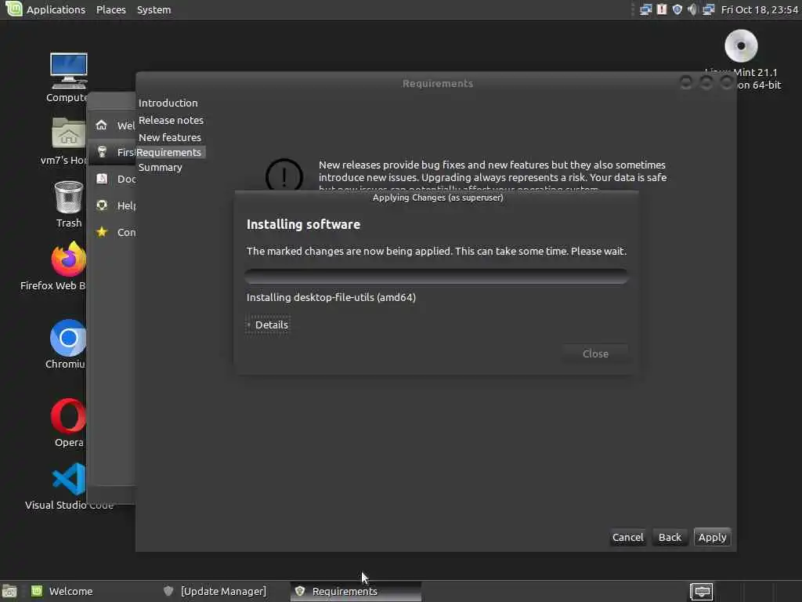Click the workspace switcher icon in bottom panel
The width and height of the screenshot is (802, 602).
tap(701, 592)
